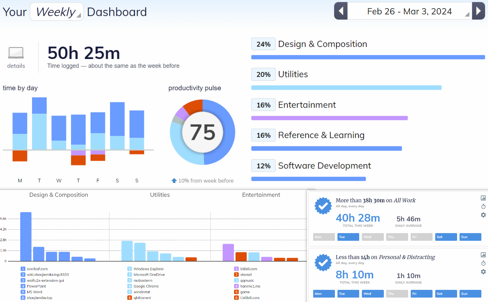The height and width of the screenshot is (302, 488).
Task: Open chart report icon for All Work goal
Action: click(483, 198)
